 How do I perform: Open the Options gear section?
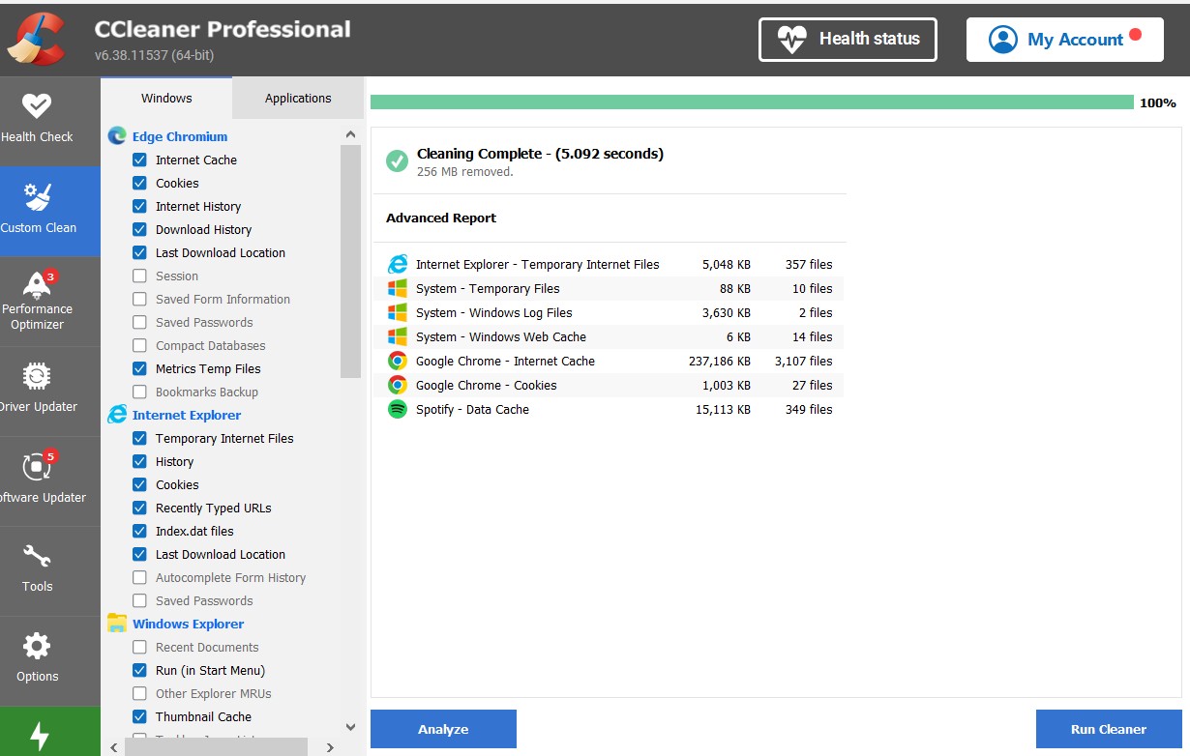click(x=39, y=659)
